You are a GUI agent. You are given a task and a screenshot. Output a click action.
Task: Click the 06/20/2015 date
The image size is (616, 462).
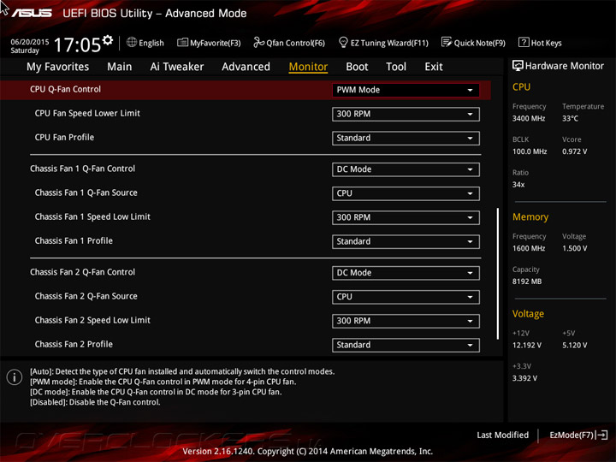(30, 42)
